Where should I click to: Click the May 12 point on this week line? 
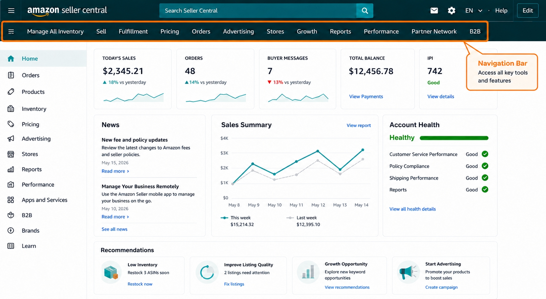pyautogui.click(x=318, y=151)
